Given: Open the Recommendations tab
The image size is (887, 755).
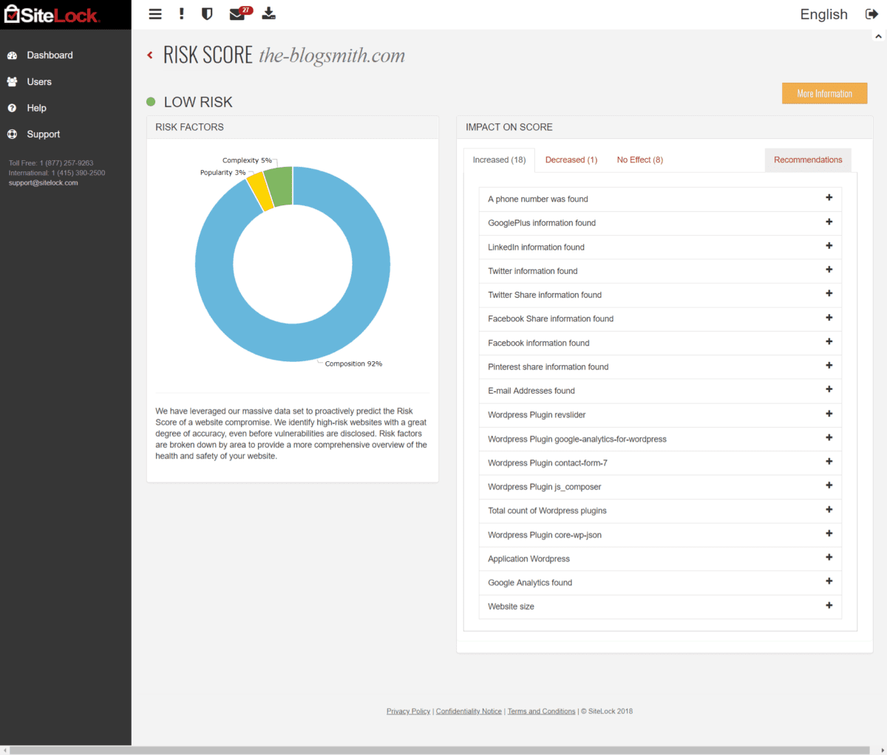Looking at the screenshot, I should [808, 160].
